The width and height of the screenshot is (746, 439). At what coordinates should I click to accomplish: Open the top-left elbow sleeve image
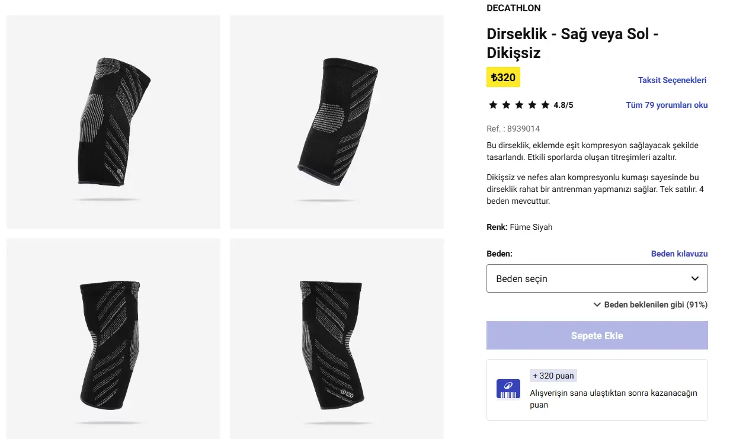[113, 122]
